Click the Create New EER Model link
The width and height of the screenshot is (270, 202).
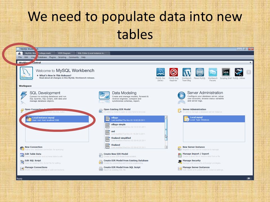tap(116, 154)
